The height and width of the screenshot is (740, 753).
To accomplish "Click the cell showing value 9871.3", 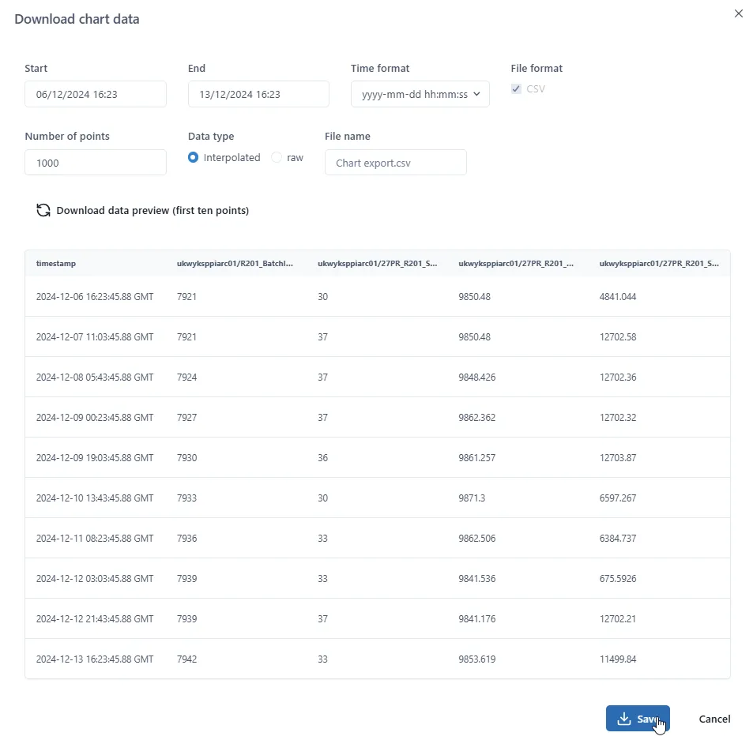I will coord(473,498).
